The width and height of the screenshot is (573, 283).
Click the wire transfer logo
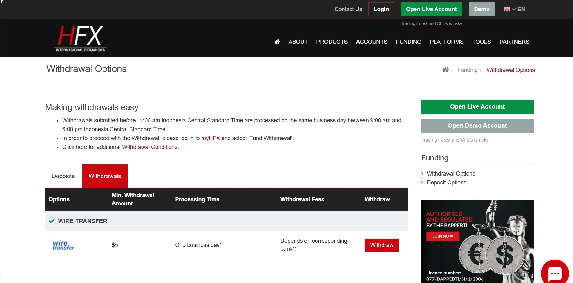pyautogui.click(x=63, y=245)
